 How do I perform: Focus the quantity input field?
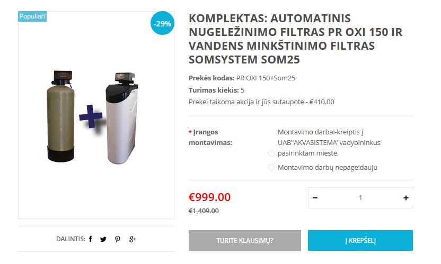coord(360,198)
